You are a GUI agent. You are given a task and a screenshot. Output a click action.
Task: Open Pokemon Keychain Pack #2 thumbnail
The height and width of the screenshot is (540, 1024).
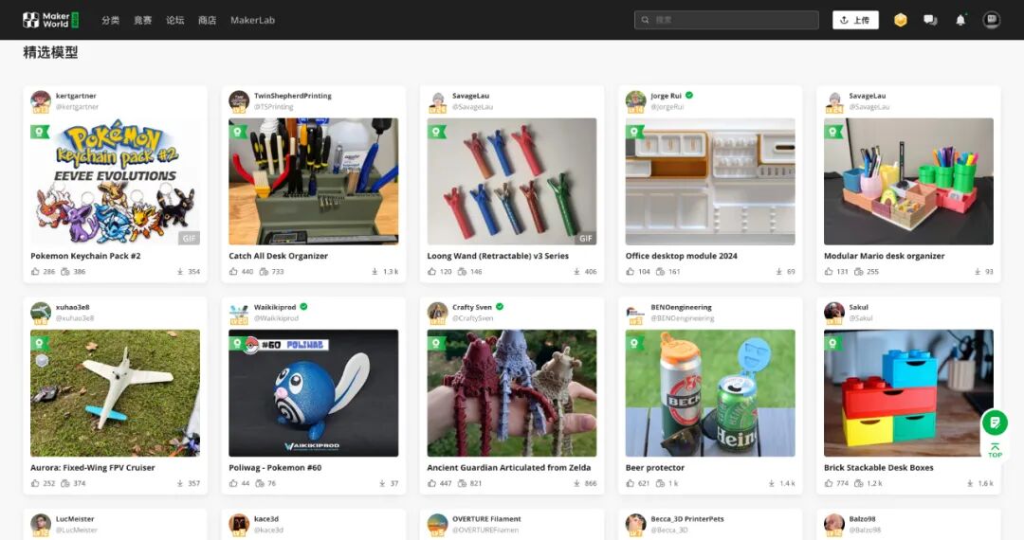pos(115,181)
